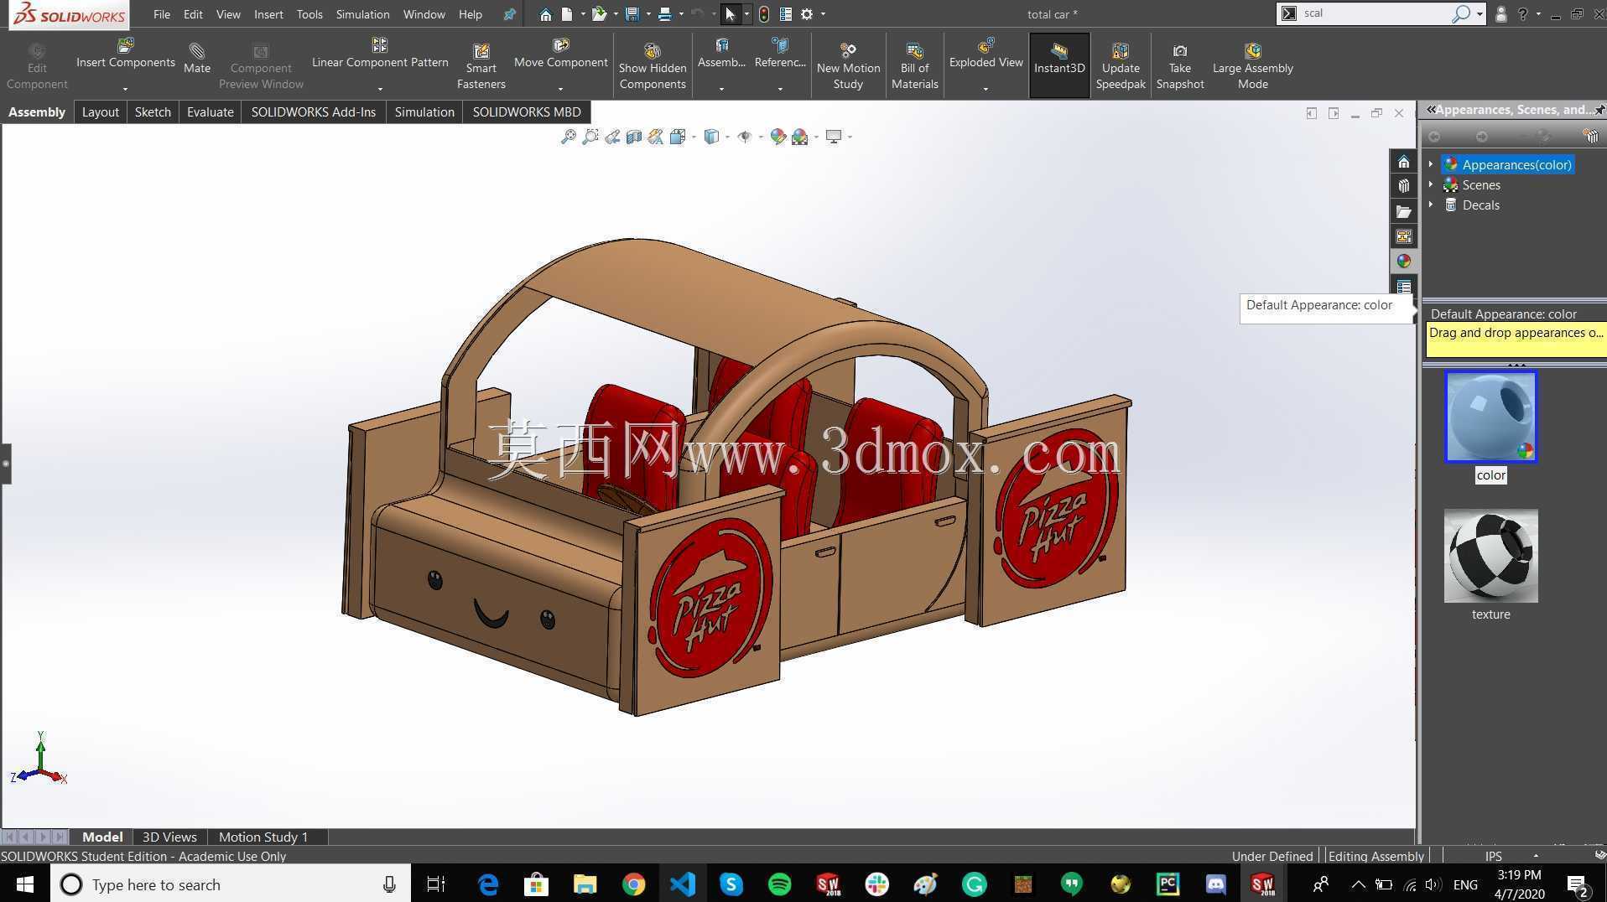Switch to SOLIDWORKS Add-Ins tab

pyautogui.click(x=314, y=111)
